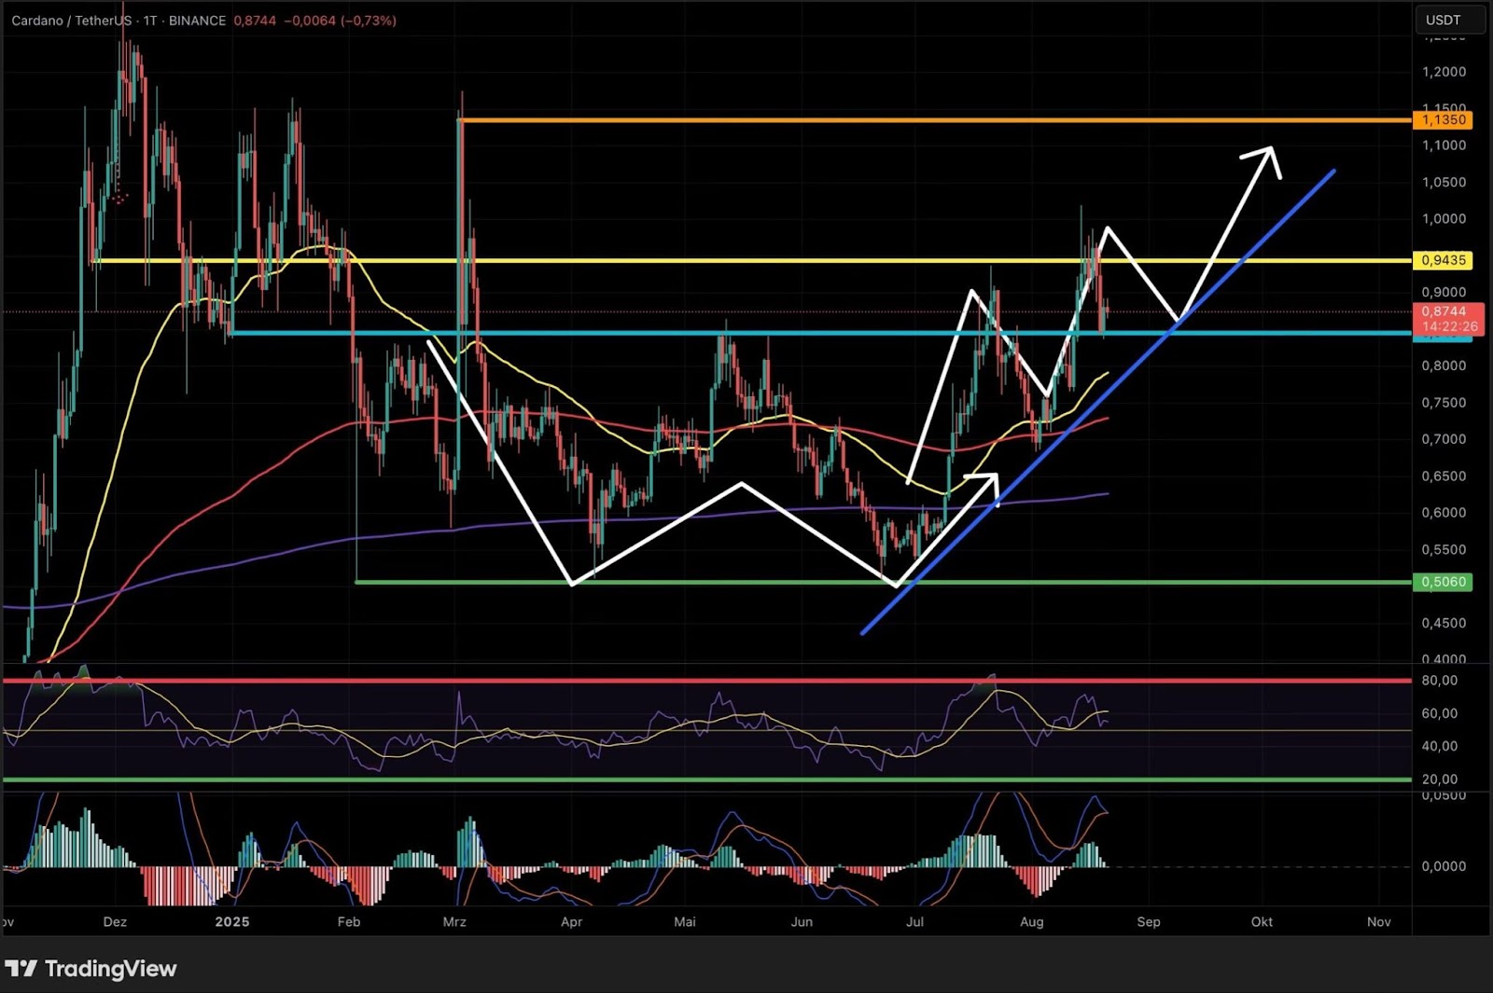Click the 0,4500 price axis label

click(x=1444, y=623)
